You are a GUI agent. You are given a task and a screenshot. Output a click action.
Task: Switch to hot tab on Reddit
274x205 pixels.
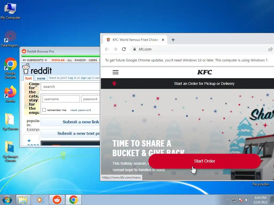(29, 78)
